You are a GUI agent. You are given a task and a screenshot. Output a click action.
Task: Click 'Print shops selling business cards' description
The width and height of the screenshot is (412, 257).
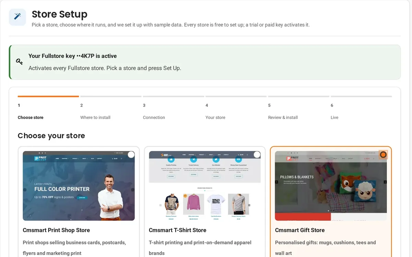[74, 248]
